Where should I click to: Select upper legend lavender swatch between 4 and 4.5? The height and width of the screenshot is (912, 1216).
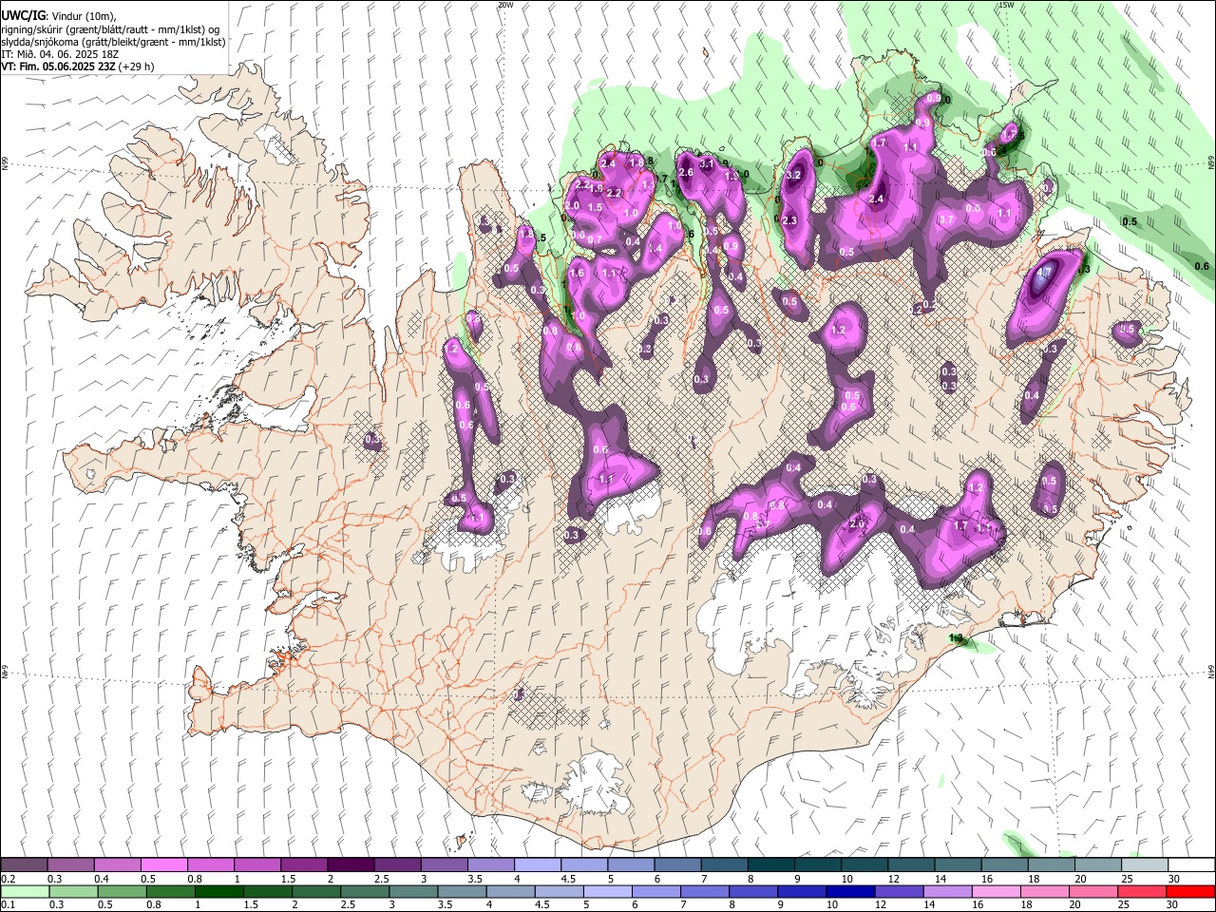pyautogui.click(x=537, y=865)
